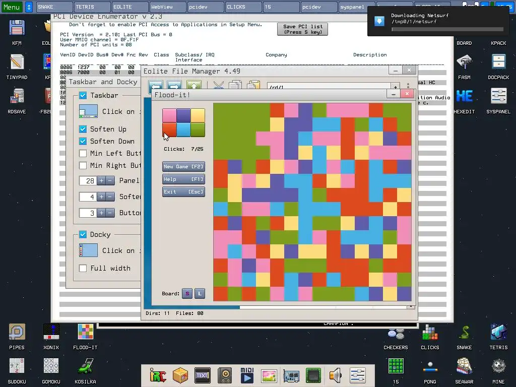Image resolution: width=516 pixels, height=387 pixels.
Task: Uncheck Soften Down option
Action: tap(83, 141)
